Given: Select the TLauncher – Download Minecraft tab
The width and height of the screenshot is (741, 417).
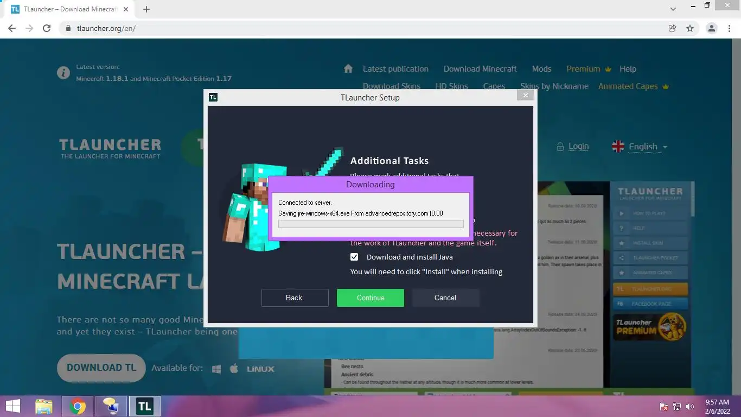Looking at the screenshot, I should [x=70, y=9].
